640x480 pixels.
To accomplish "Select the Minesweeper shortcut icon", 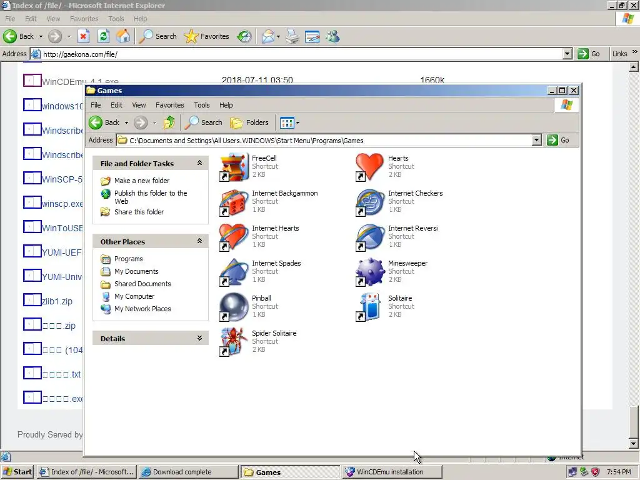I will (370, 272).
